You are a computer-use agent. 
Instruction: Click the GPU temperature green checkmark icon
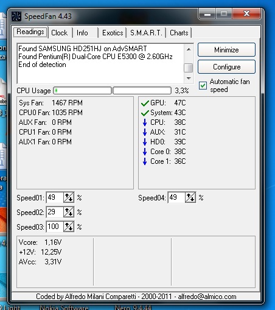(145, 103)
